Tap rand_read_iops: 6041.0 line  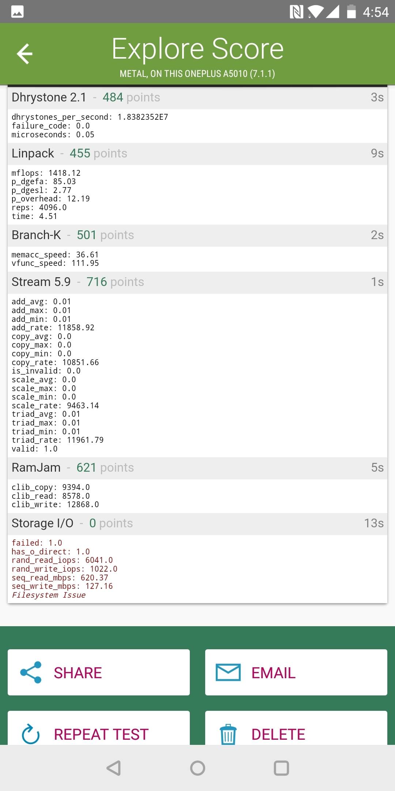pyautogui.click(x=62, y=560)
